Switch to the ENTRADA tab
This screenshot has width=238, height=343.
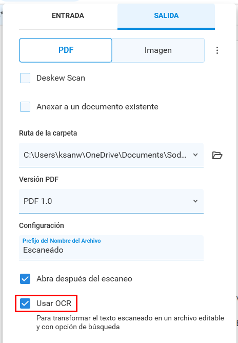(68, 16)
